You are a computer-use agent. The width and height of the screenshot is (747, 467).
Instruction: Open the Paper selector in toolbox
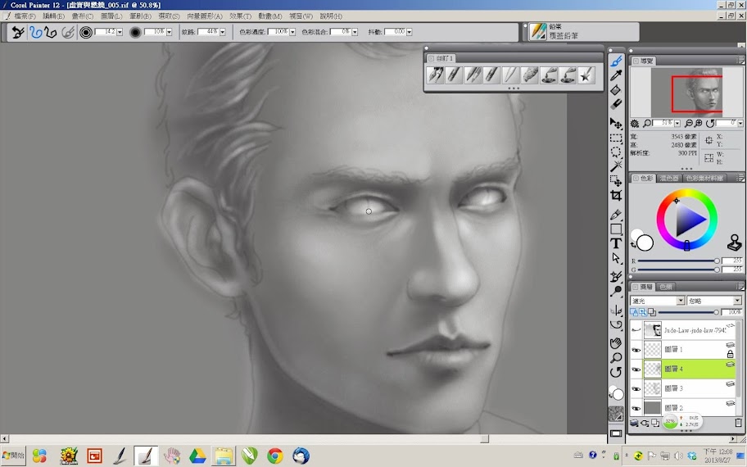click(x=616, y=414)
